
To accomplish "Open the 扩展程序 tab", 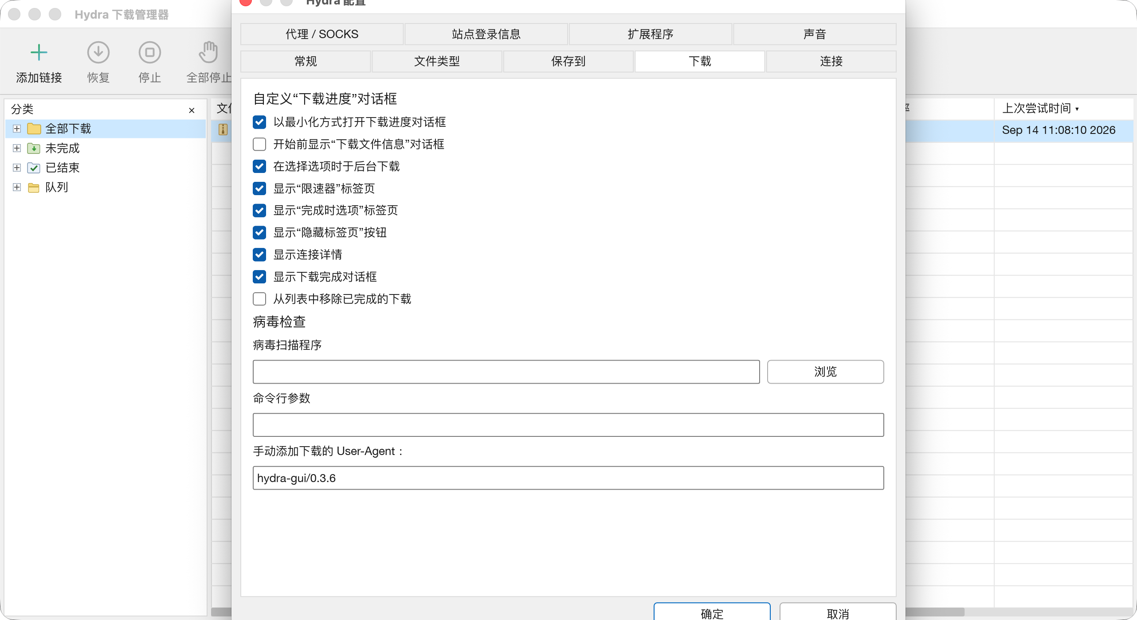I will (651, 34).
